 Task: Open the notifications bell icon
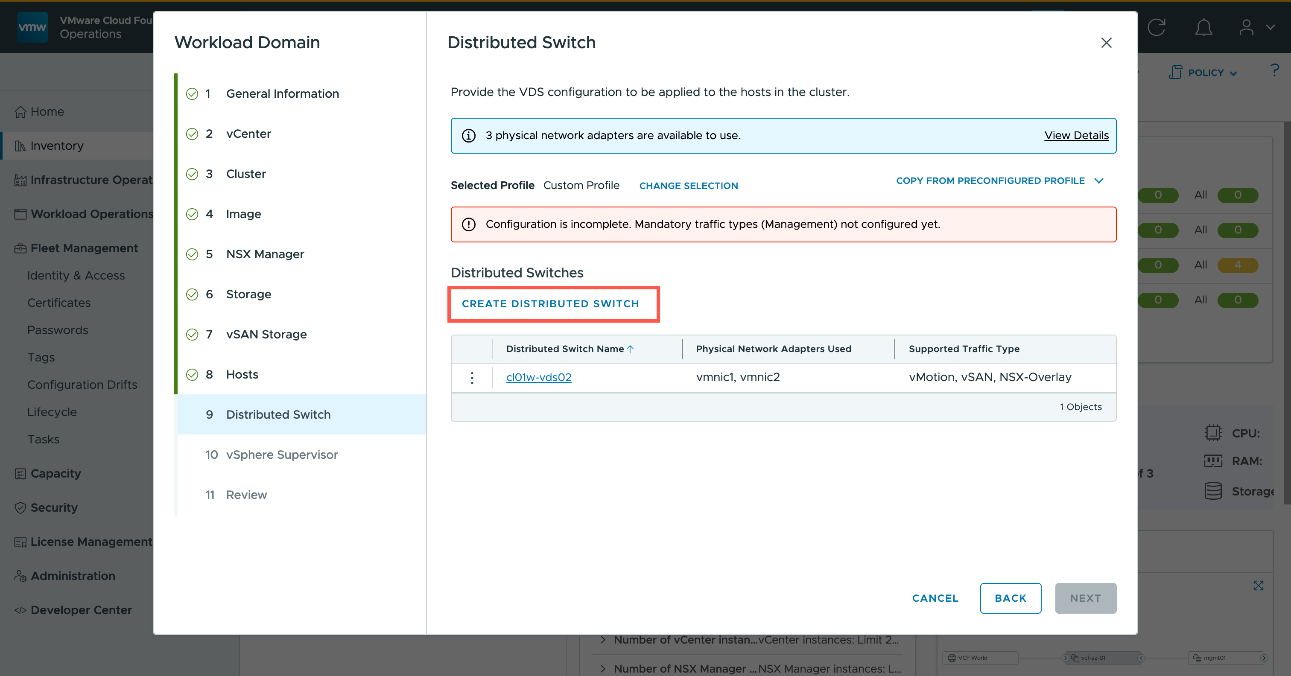[x=1203, y=27]
